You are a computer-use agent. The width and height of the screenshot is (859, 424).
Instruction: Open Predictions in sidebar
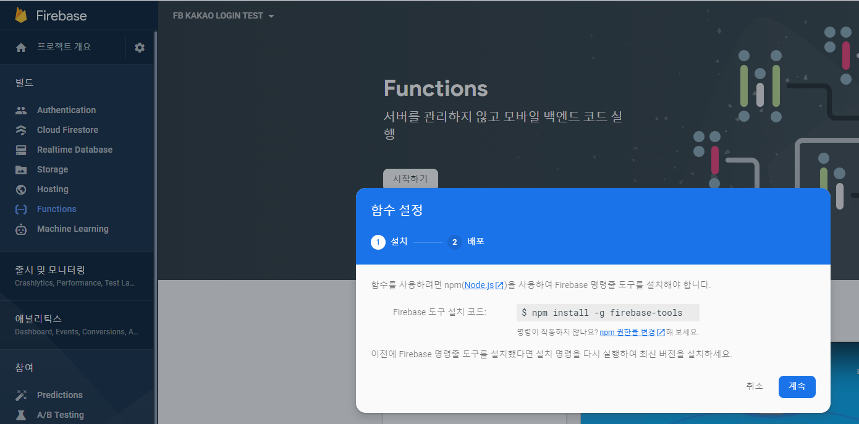[60, 396]
